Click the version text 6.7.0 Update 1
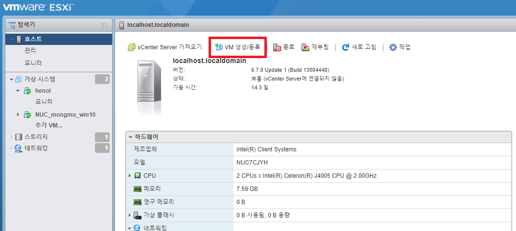Image resolution: width=516 pixels, height=231 pixels. (x=290, y=70)
